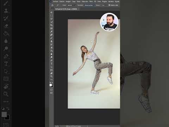The height and width of the screenshot is (127, 169).
Task: Open the Filtro menu
Action: 91,1
